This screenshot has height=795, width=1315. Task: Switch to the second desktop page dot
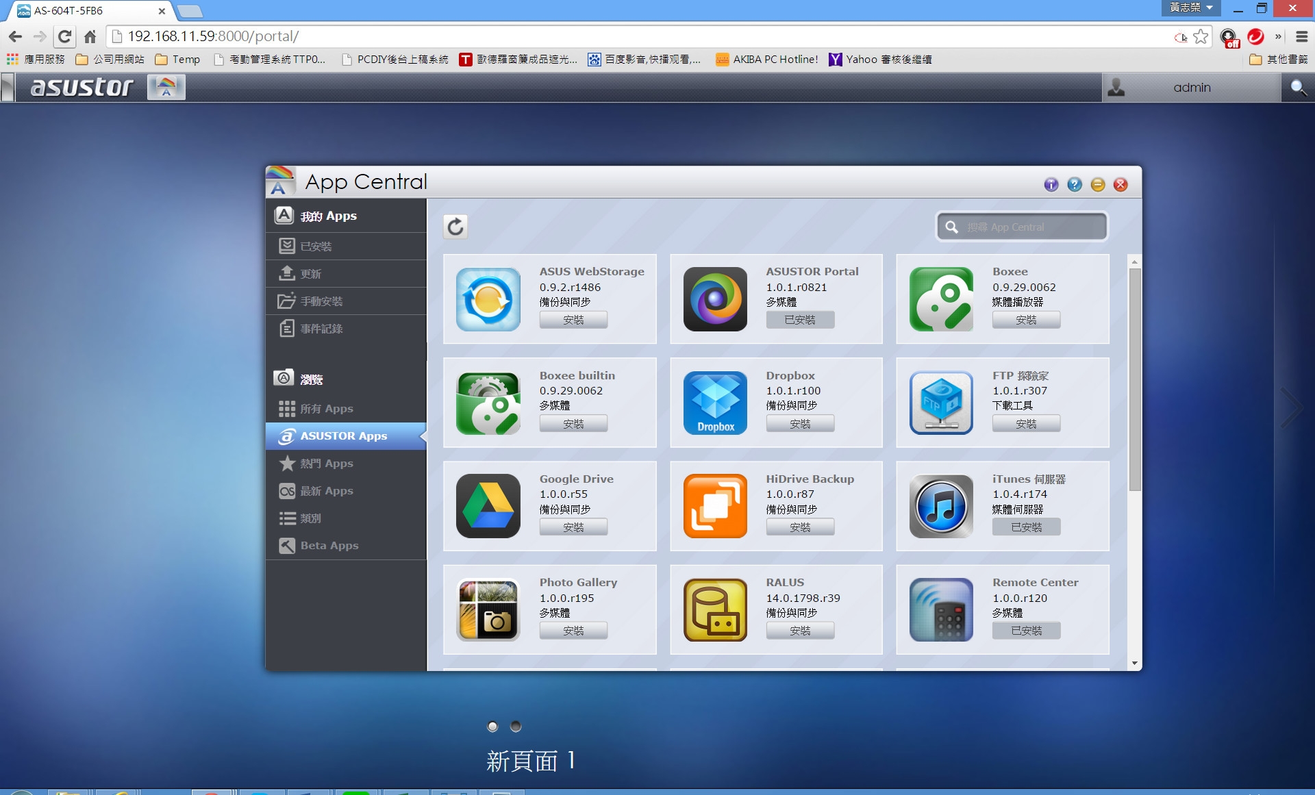516,727
